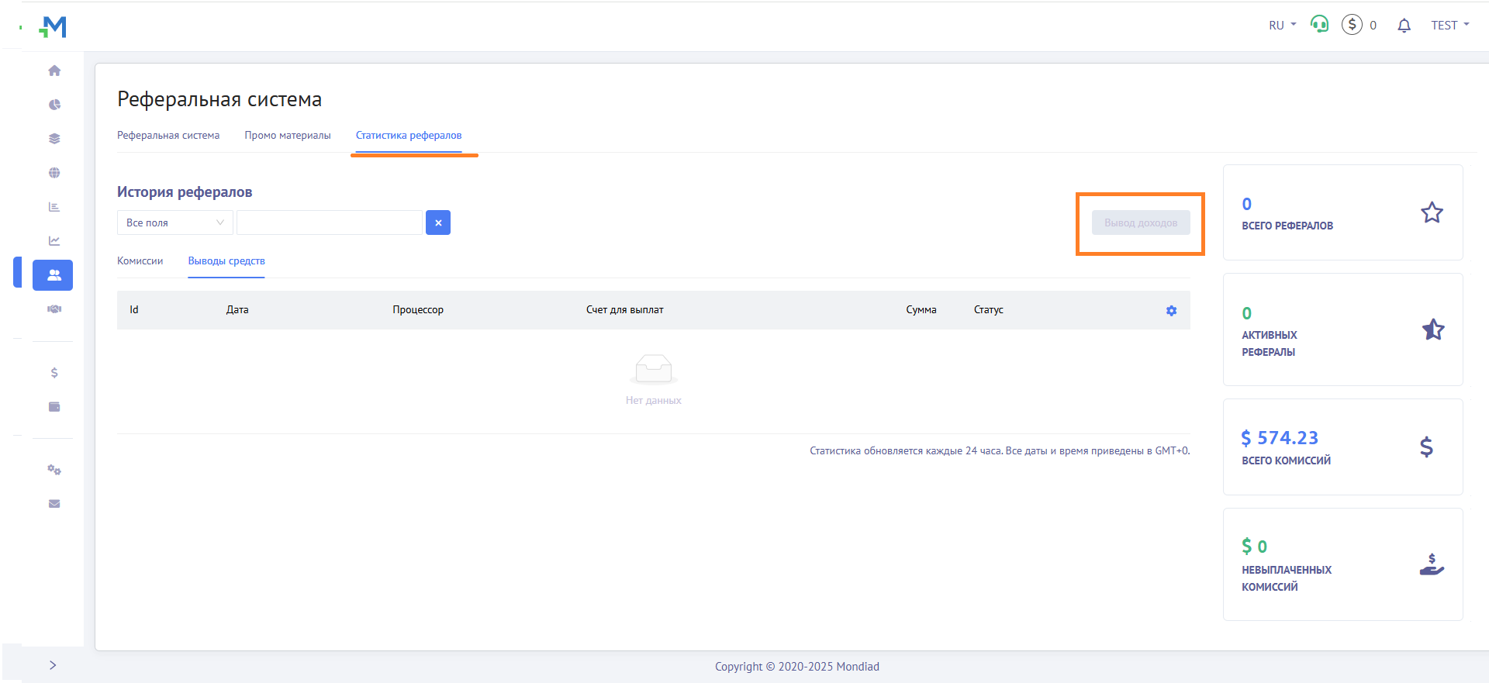Click the envelope mail sidebar icon
Image resolution: width=1489 pixels, height=683 pixels.
tap(54, 504)
